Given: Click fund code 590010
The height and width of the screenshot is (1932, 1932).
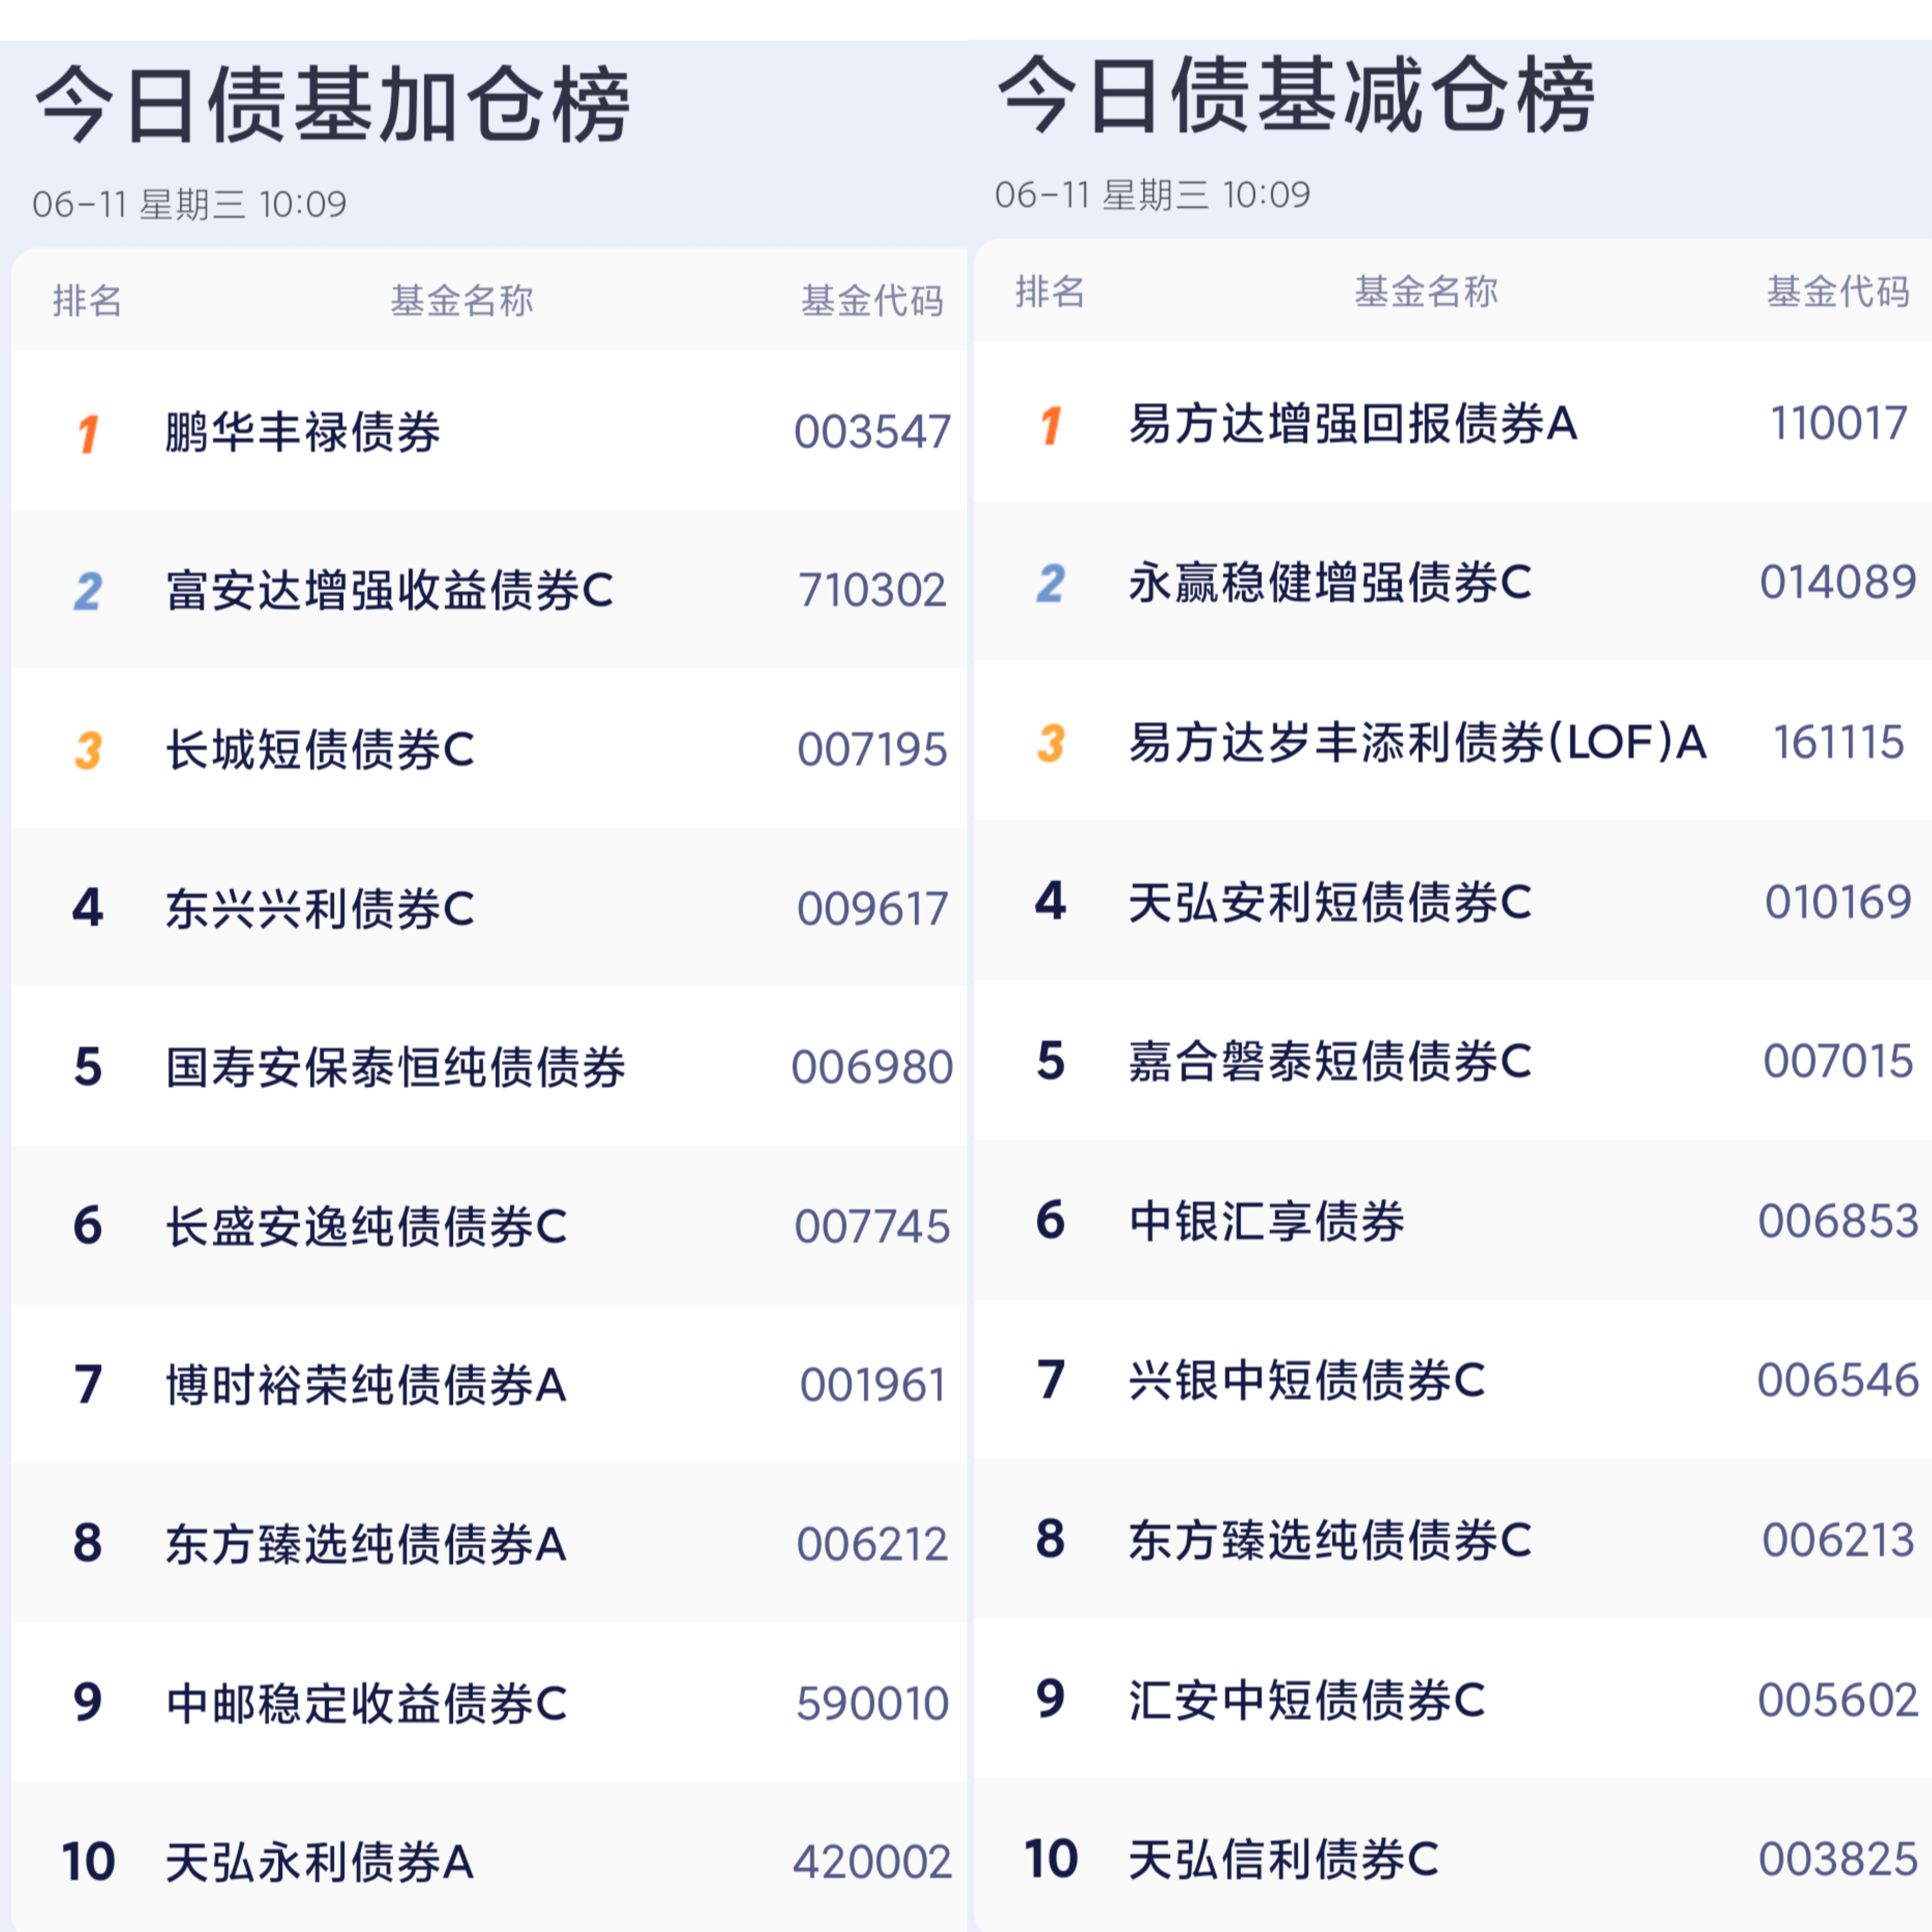Looking at the screenshot, I should pyautogui.click(x=872, y=1704).
